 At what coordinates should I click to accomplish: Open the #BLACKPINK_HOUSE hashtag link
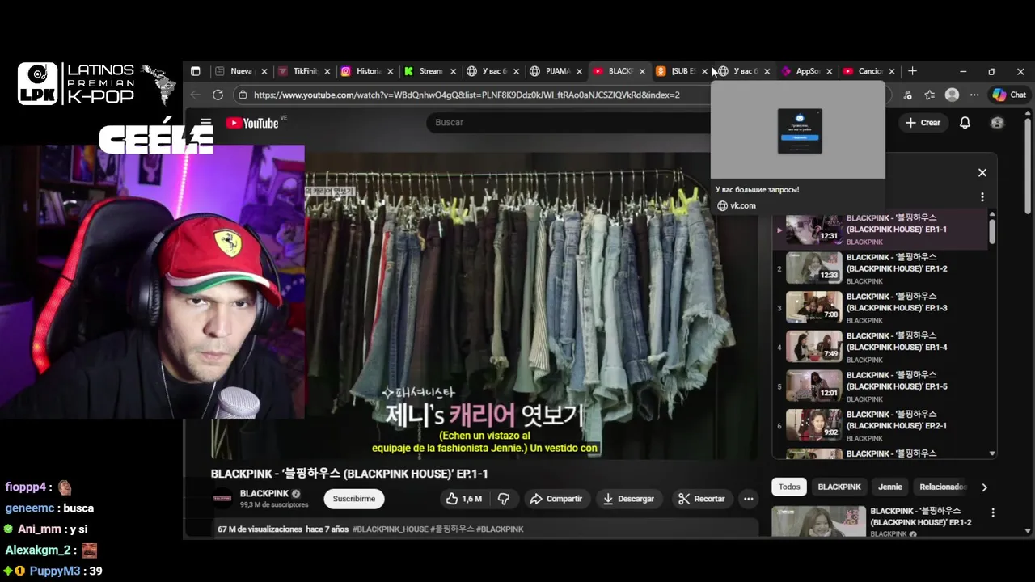coord(390,529)
